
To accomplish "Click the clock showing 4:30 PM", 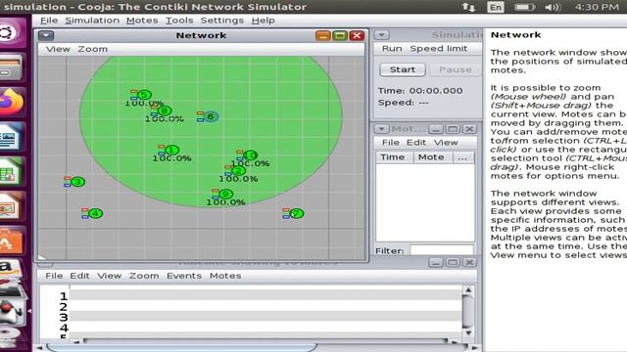I will pos(597,7).
